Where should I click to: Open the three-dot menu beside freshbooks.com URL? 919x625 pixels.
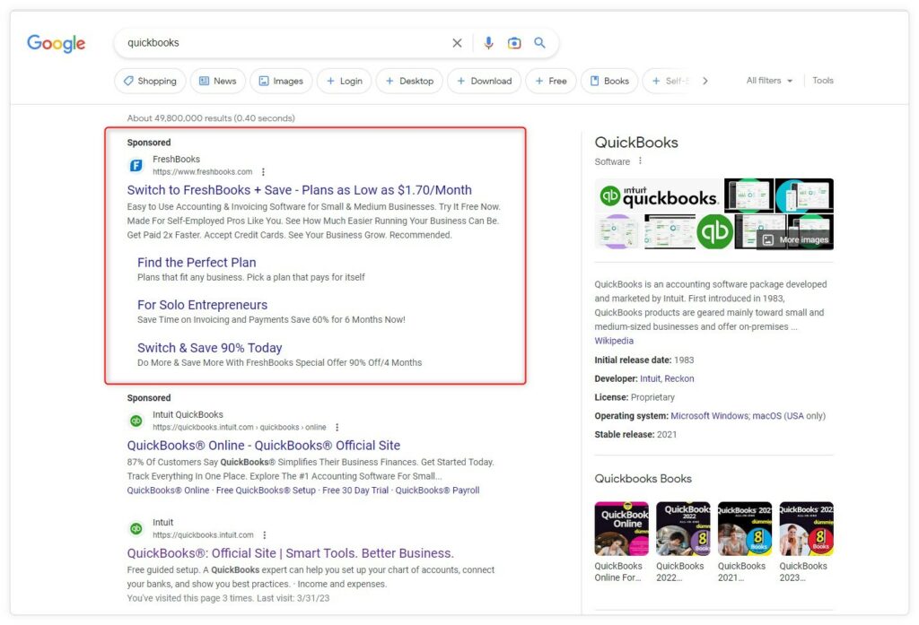263,172
